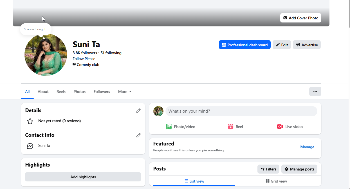
Task: Click the Manage posts button
Action: [299, 169]
